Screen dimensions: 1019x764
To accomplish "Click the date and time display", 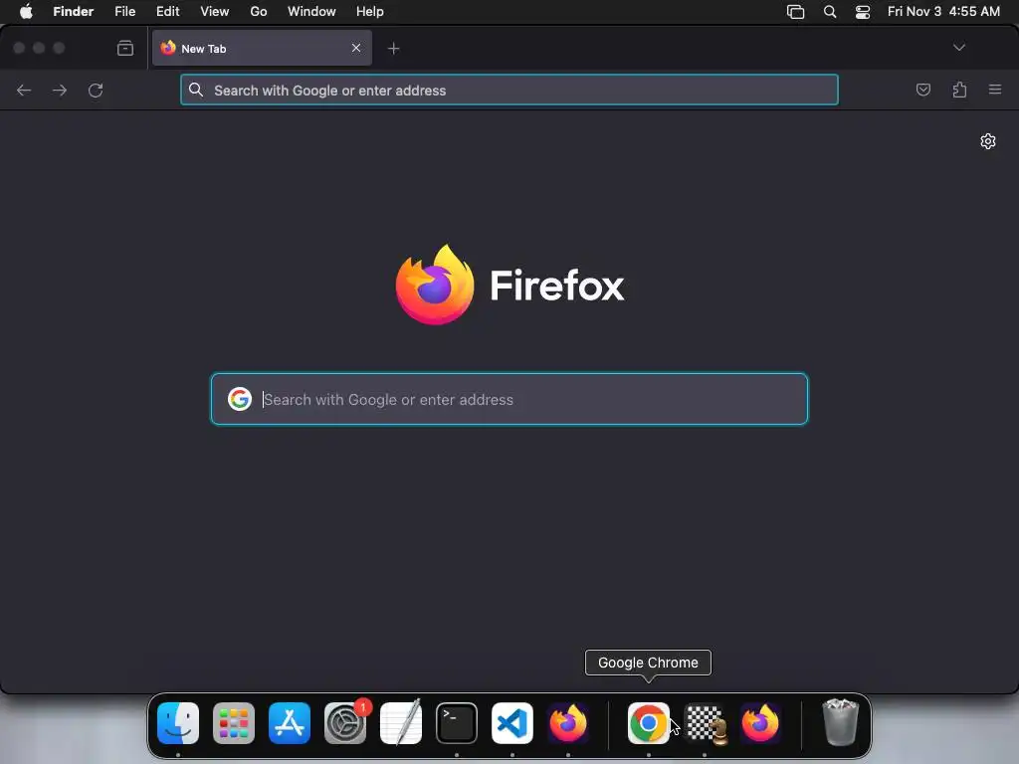I will point(943,11).
